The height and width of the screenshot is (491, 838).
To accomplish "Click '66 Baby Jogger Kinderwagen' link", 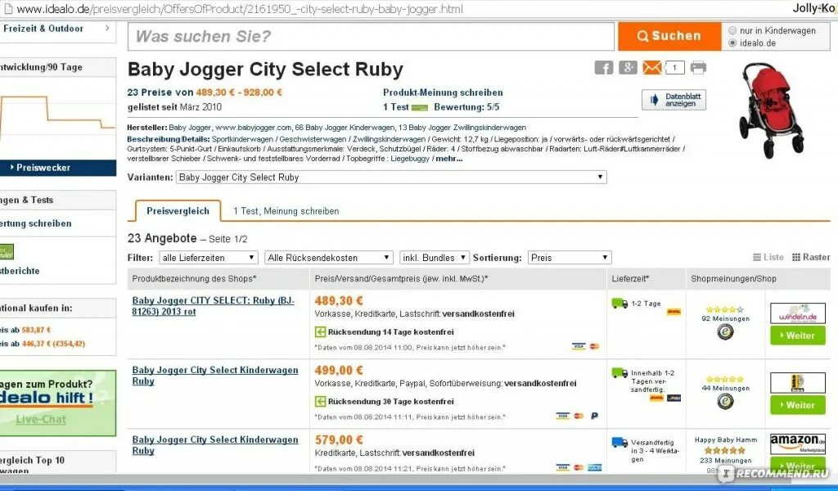I will 345,127.
